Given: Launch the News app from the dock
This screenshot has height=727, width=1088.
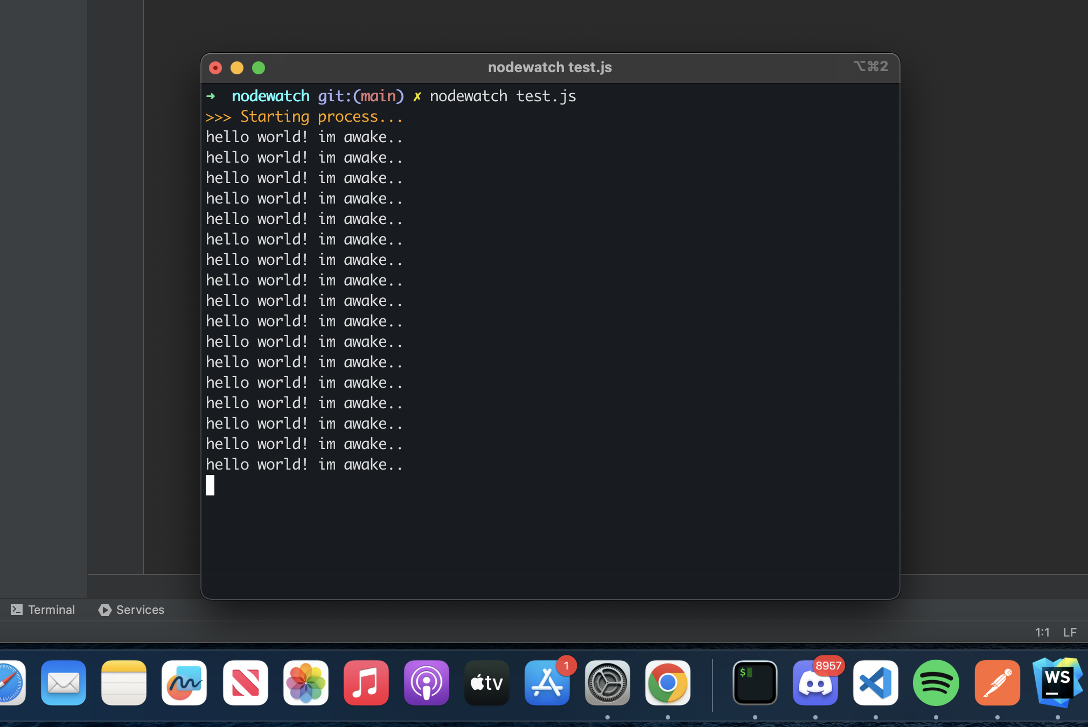Looking at the screenshot, I should [246, 683].
